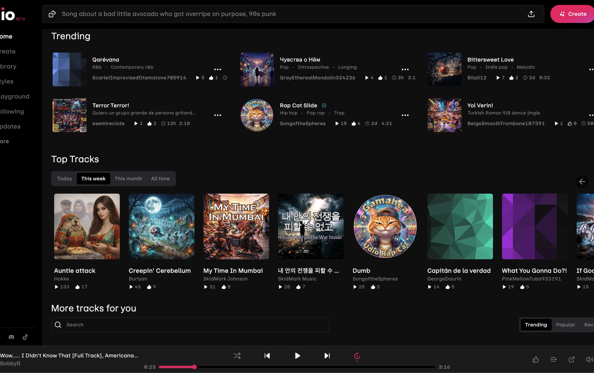Click the previous arrow in Top Tracks carousel

582,182
